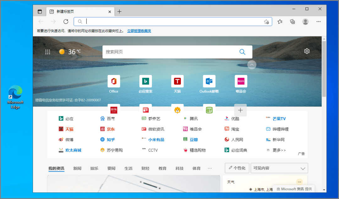Open the new tab page settings gear
This screenshot has width=339, height=199.
point(307,51)
